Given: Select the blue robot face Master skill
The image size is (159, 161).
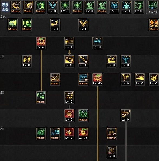Looking at the screenshot, I should pos(83,80).
